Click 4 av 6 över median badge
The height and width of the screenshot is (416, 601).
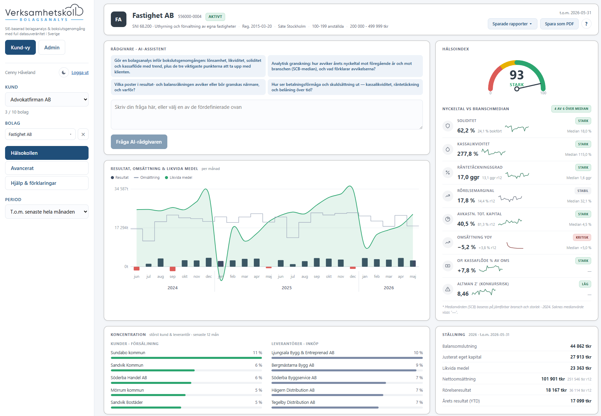click(571, 108)
